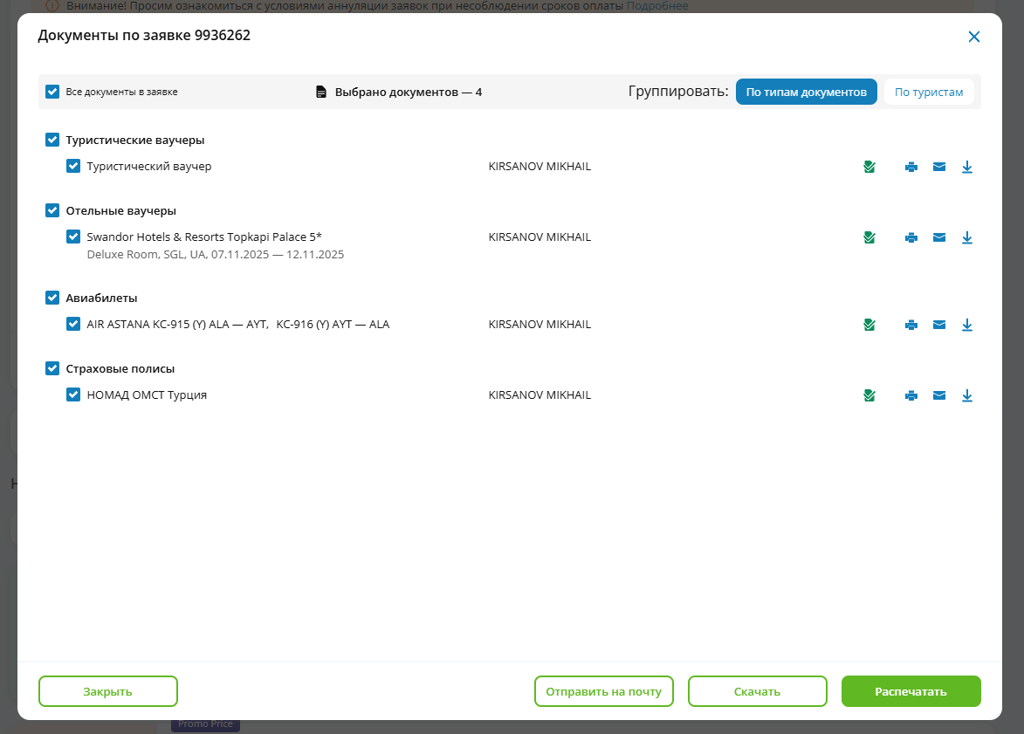Download the AIR ASTANA flight ticket
The image size is (1024, 734).
coord(967,325)
